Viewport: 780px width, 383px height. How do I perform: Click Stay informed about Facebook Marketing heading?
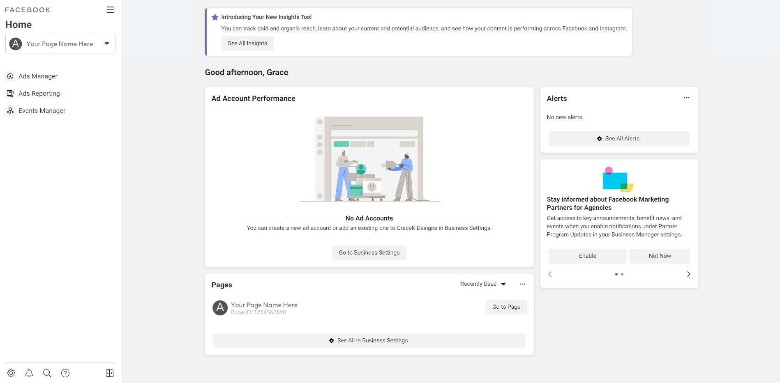[608, 204]
